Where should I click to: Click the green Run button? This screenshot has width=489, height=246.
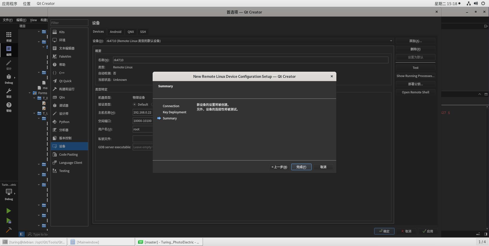click(9, 211)
